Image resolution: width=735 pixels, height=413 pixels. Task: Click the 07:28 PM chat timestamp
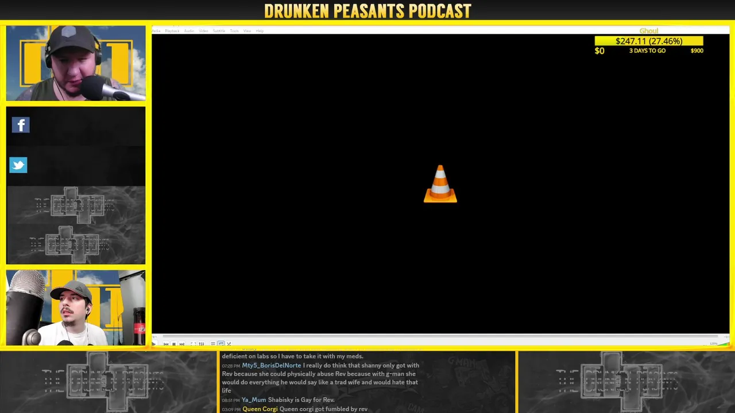[231, 366]
